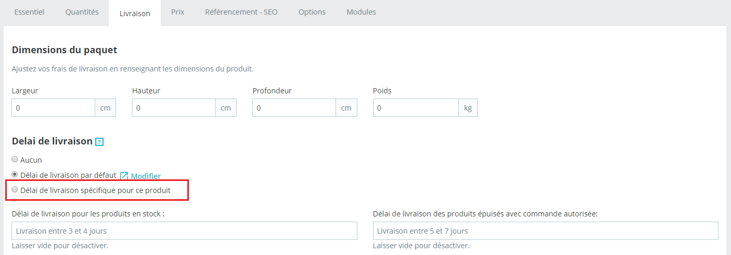731x255 pixels.
Task: Open the Options tab
Action: (x=312, y=12)
